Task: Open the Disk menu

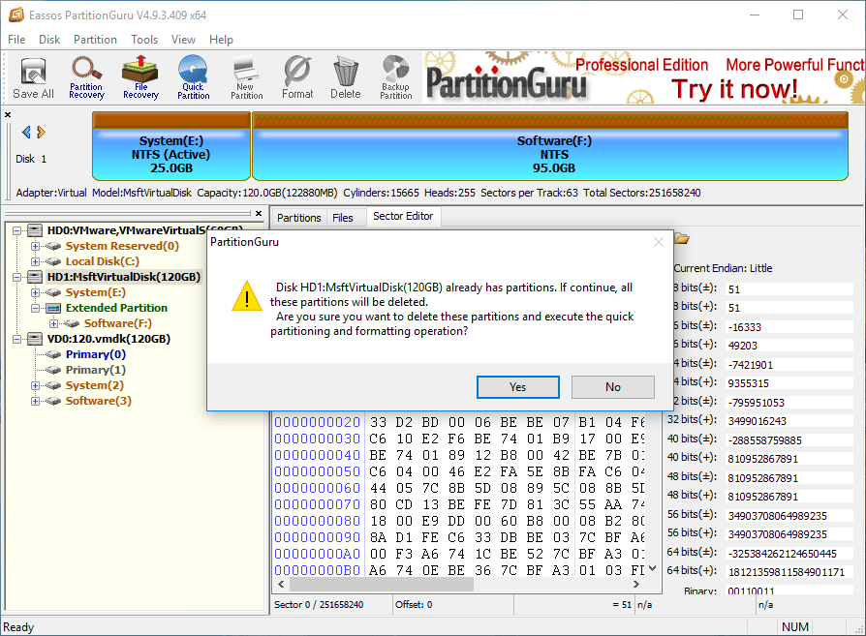Action: click(x=49, y=40)
